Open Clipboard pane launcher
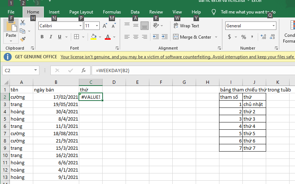The height and width of the screenshot is (184, 295). (32, 48)
